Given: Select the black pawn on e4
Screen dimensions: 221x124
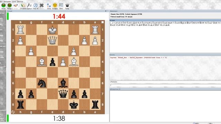Looking at the screenshot, I should tap(52, 62).
